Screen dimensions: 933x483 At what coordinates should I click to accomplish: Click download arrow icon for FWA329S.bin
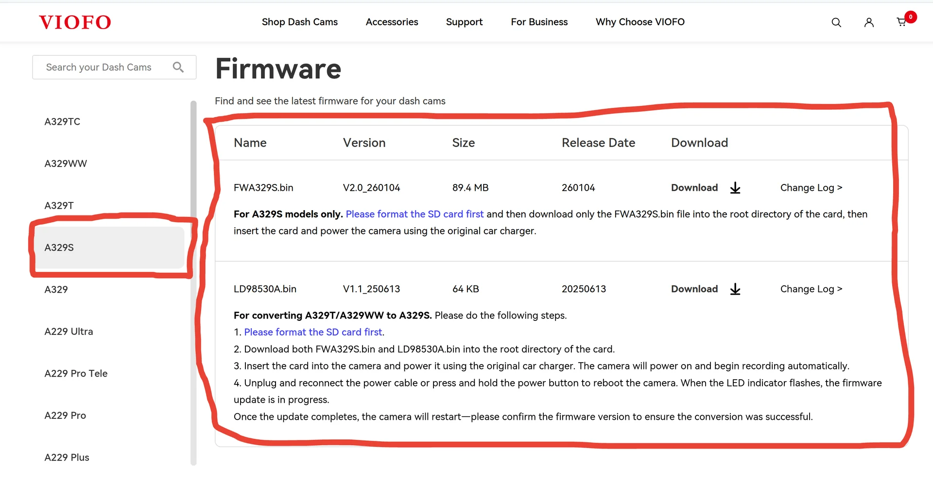pos(735,188)
